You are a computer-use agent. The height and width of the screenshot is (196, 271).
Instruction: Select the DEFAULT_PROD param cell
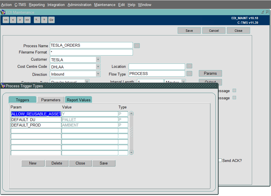[36, 125]
